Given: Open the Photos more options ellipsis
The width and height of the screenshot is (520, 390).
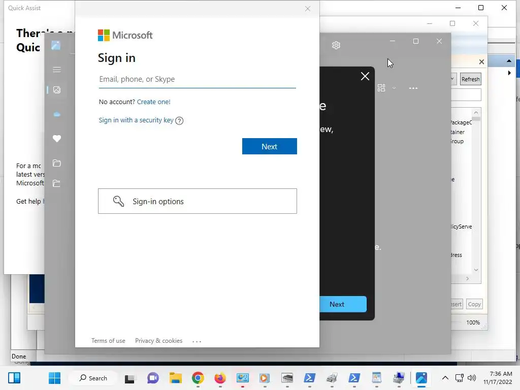Looking at the screenshot, I should tap(413, 88).
